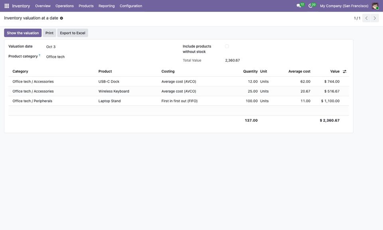This screenshot has height=230, width=383.
Task: Open the activities clock icon
Action: point(310,6)
